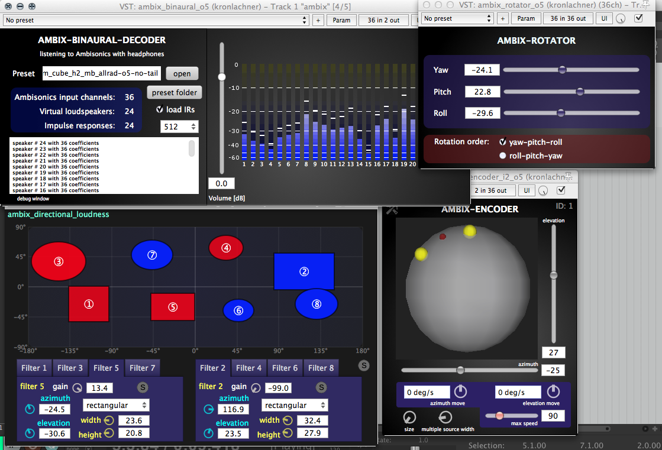This screenshot has width=662, height=450.
Task: Click the filter 2 azimuth knob
Action: (207, 410)
